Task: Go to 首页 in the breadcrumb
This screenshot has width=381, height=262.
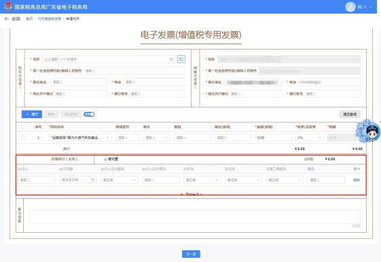Action: 29,19
